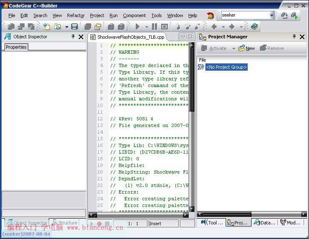Click the Save (floppy disk) icon
Screen dimensions: 309x239
click(75, 27)
